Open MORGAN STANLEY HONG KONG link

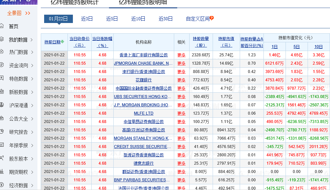click(143, 138)
